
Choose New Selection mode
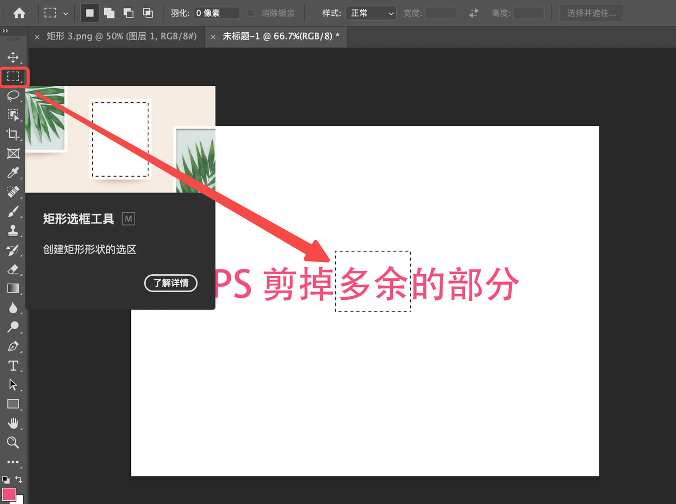tap(90, 13)
